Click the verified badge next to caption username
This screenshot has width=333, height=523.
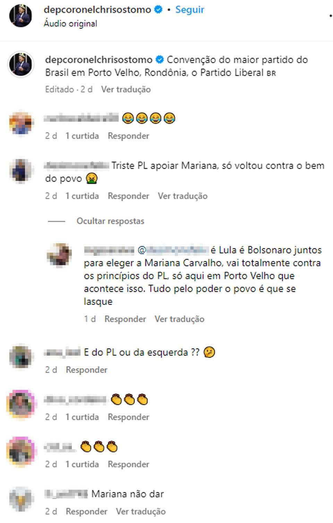[160, 60]
